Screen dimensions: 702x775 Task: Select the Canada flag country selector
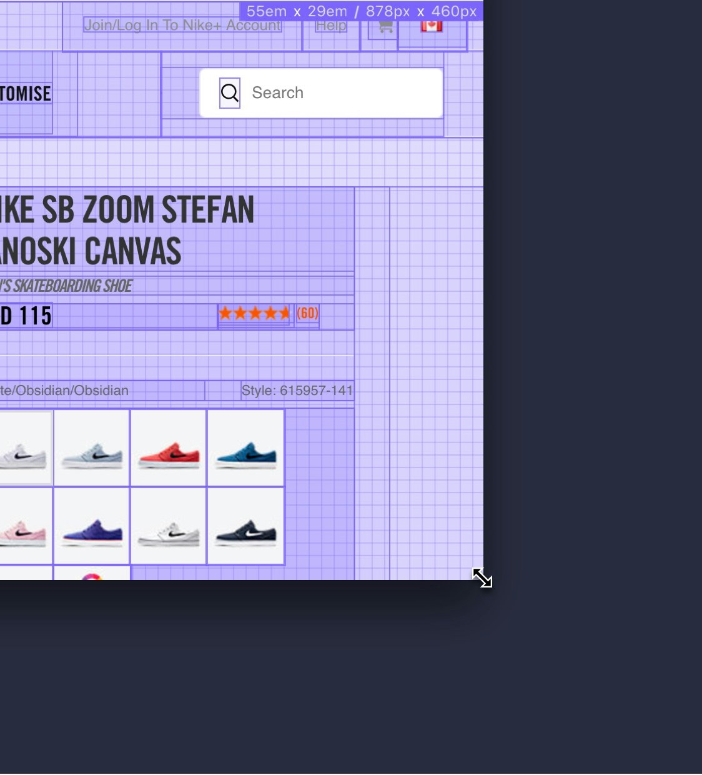pyautogui.click(x=432, y=26)
